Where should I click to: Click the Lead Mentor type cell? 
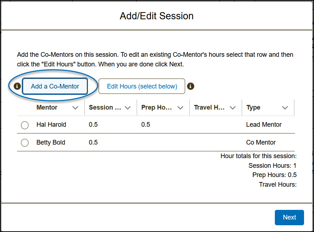point(264,125)
